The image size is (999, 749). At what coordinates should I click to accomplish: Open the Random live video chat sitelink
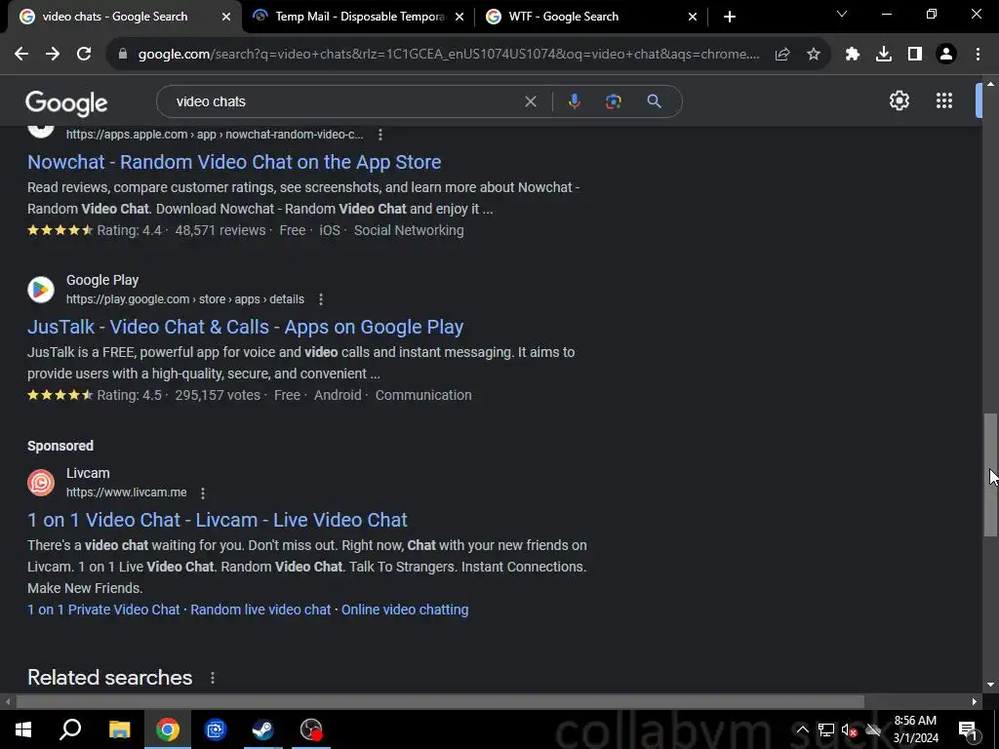click(260, 611)
